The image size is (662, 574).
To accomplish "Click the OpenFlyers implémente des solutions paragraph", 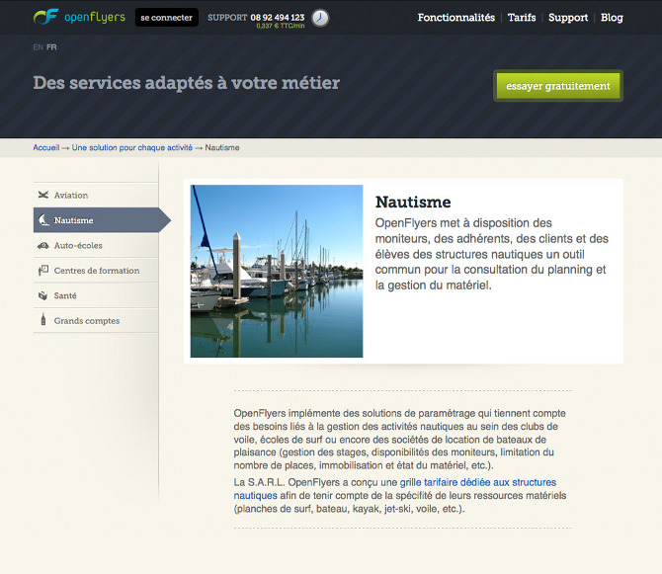I will coord(400,439).
